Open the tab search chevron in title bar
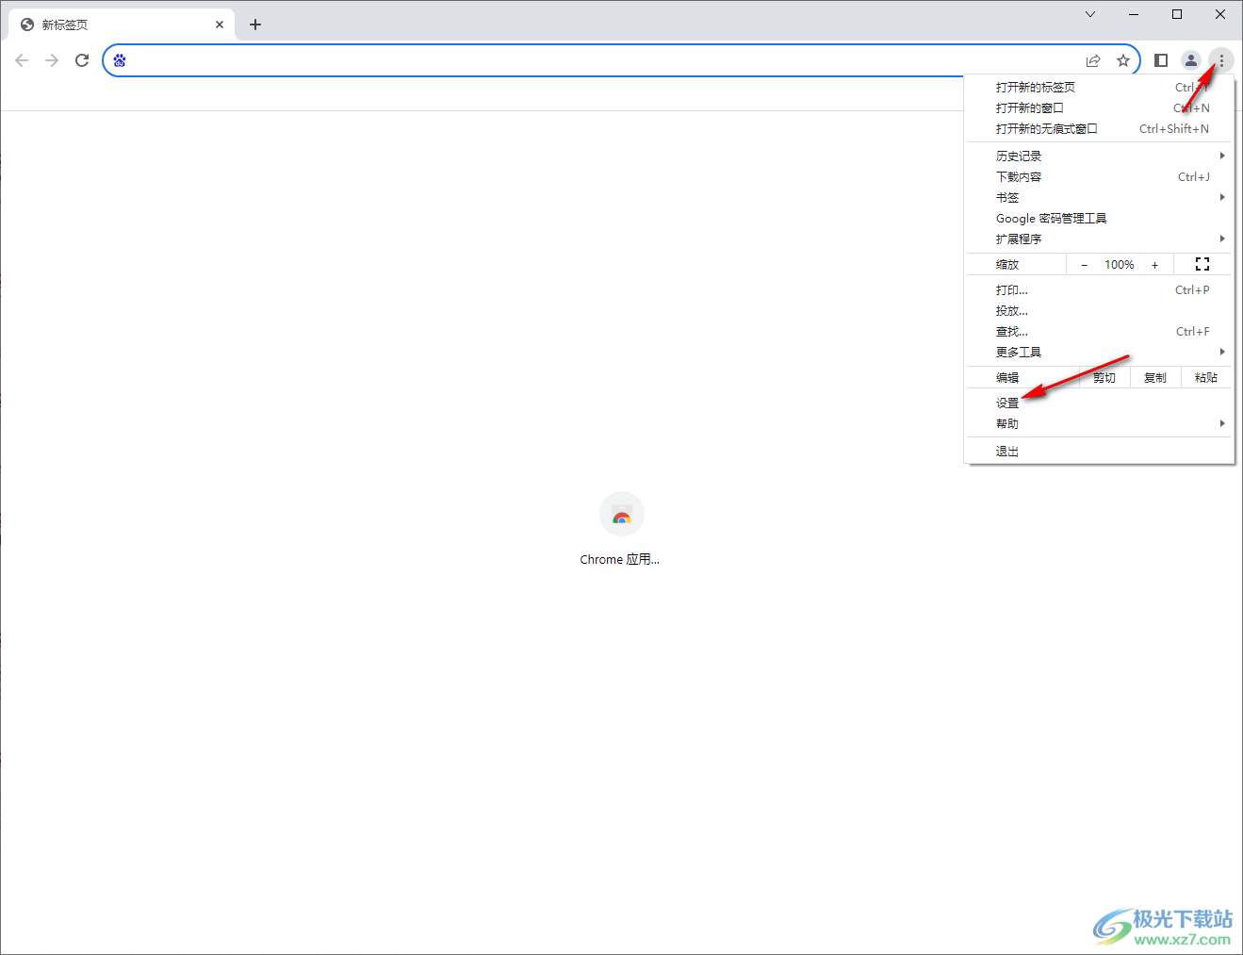This screenshot has width=1243, height=955. (x=1090, y=14)
